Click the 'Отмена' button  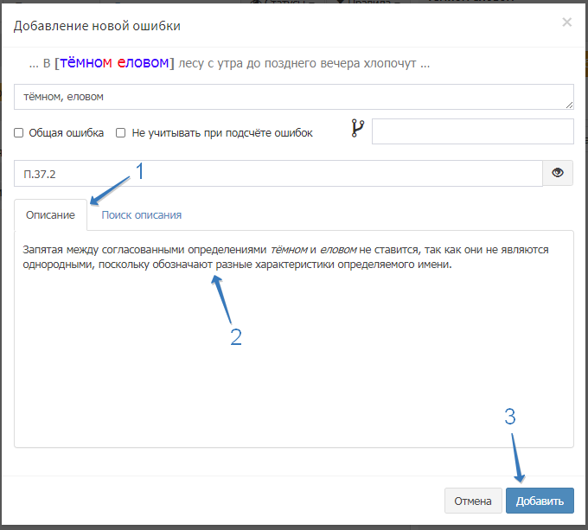tap(472, 501)
